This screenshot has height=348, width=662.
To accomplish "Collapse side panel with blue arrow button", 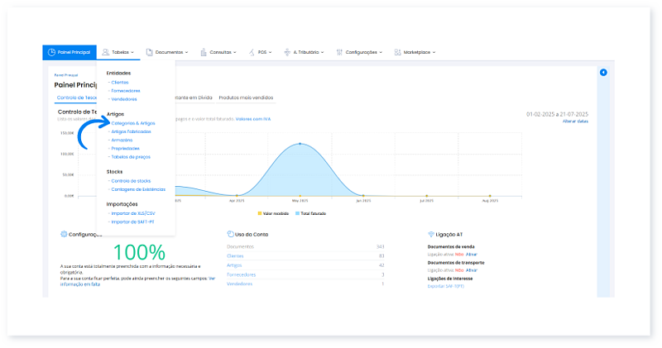I will pyautogui.click(x=603, y=73).
